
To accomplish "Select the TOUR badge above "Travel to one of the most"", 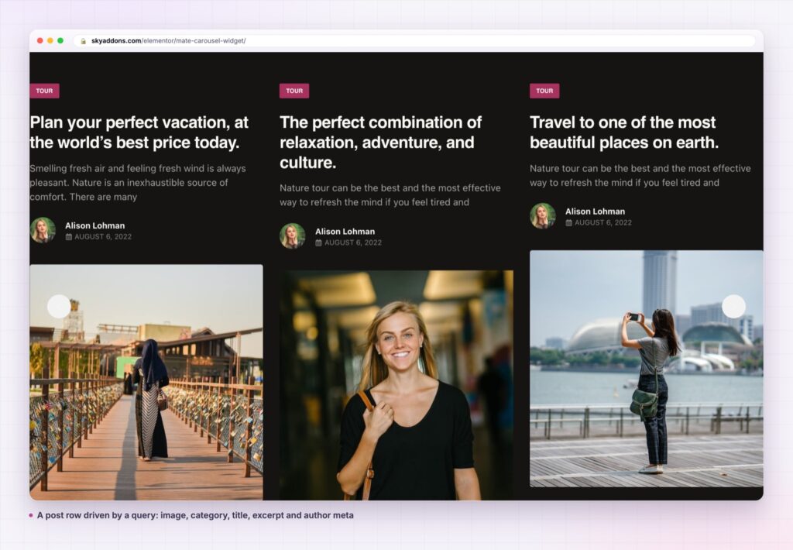I will (544, 91).
